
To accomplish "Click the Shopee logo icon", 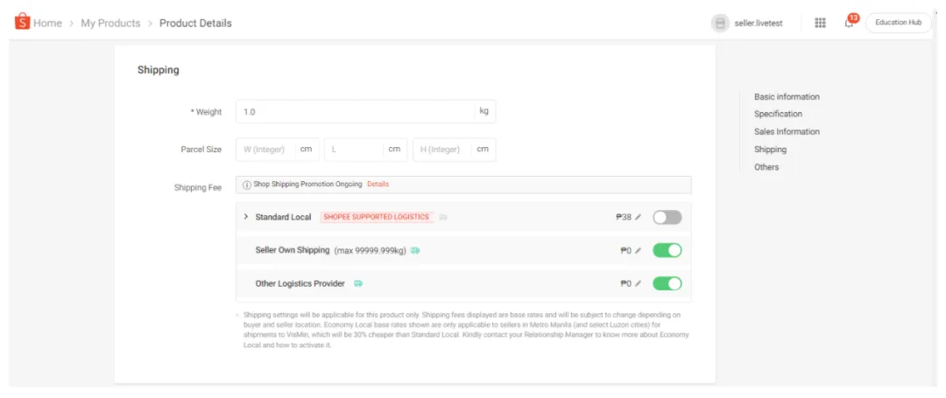I will coord(22,22).
